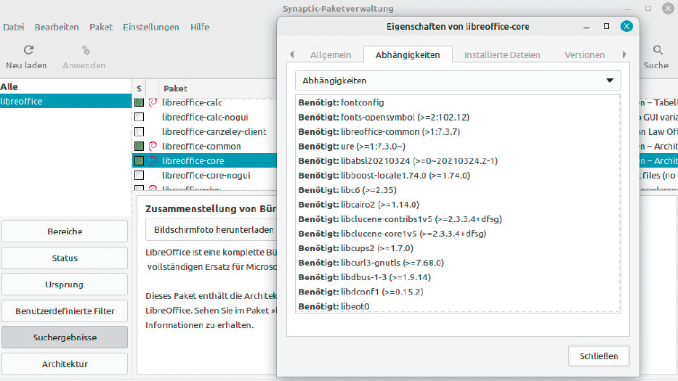Viewport: 678px width, 381px height.
Task: Toggle the status checkbox for libreoffice-canzeley-client
Action: click(140, 132)
